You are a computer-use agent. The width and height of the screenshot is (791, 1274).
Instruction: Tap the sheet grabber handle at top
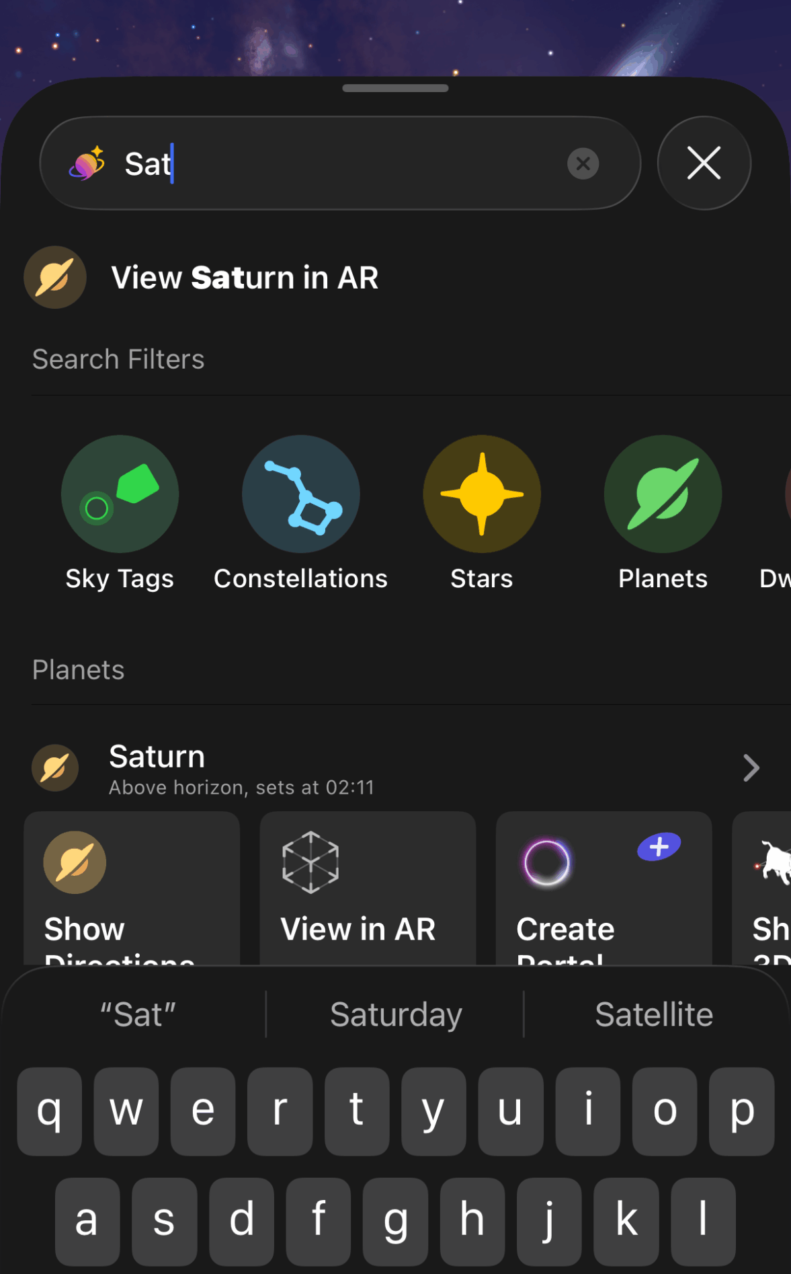point(395,88)
